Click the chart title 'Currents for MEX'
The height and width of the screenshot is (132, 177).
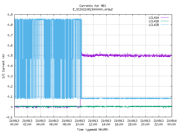93,6
